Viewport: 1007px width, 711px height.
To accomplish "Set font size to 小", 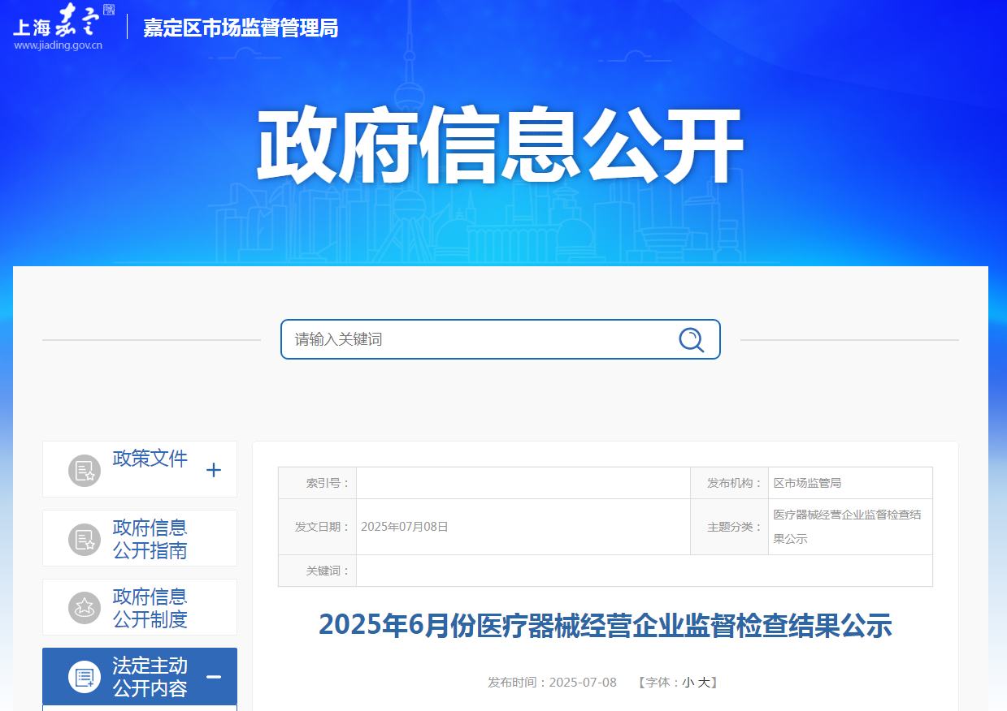I will pyautogui.click(x=688, y=683).
